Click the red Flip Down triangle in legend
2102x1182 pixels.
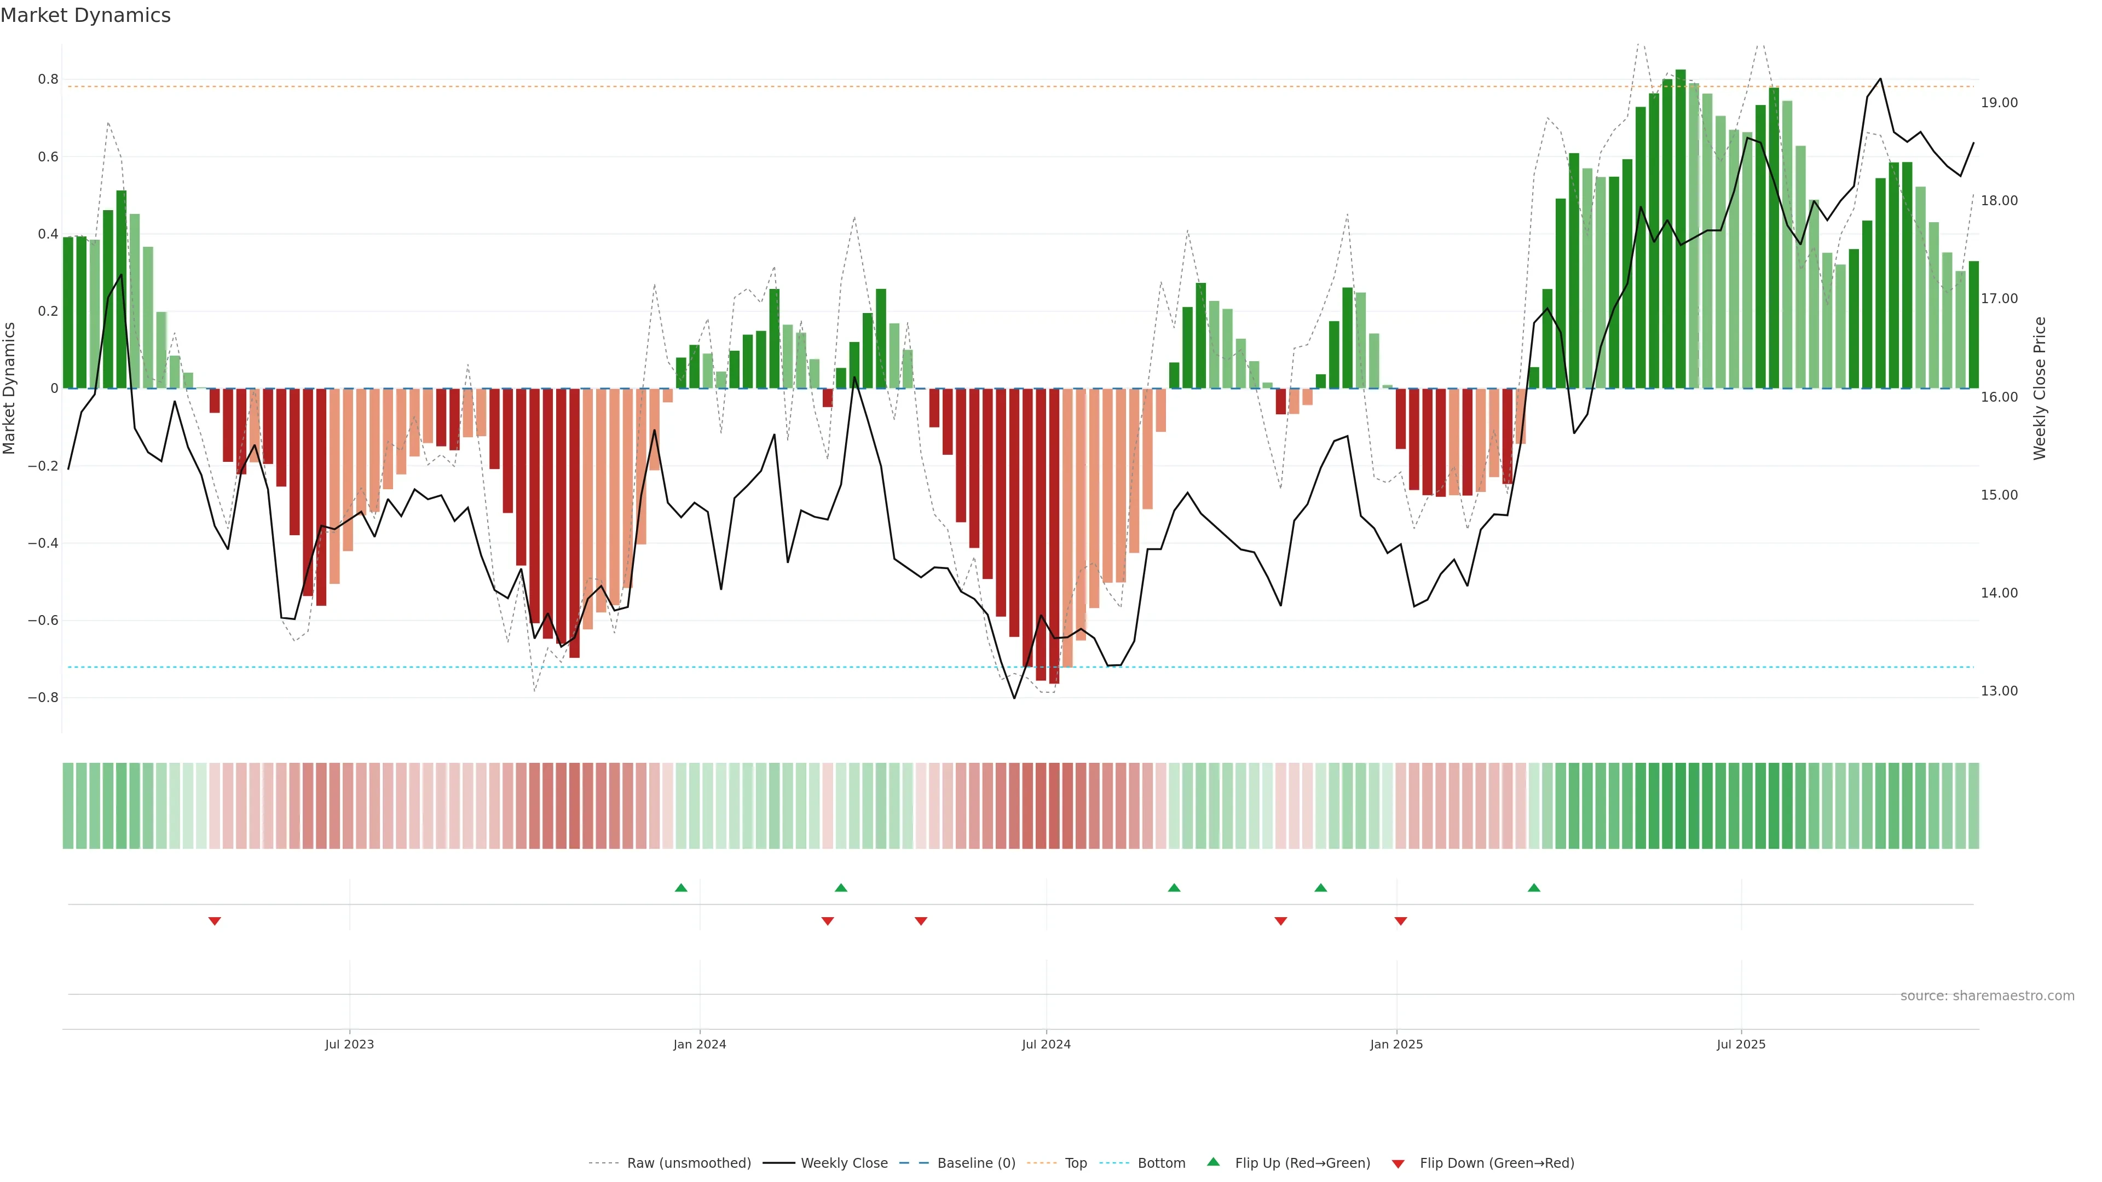click(x=1398, y=1164)
